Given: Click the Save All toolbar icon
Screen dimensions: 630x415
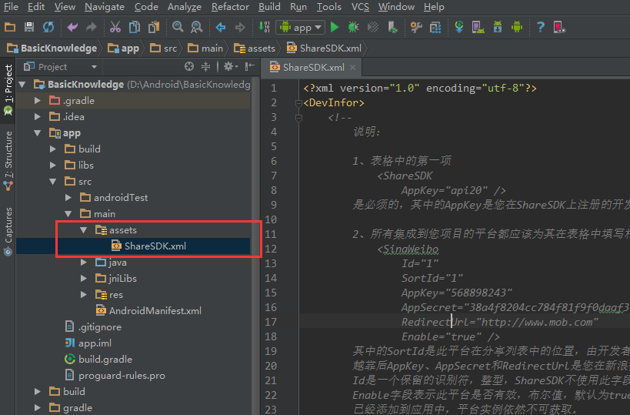Looking at the screenshot, I should click(x=29, y=28).
